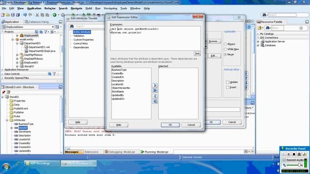Click the Save All toolbar icon
This screenshot has height=174, width=310.
[18, 15]
